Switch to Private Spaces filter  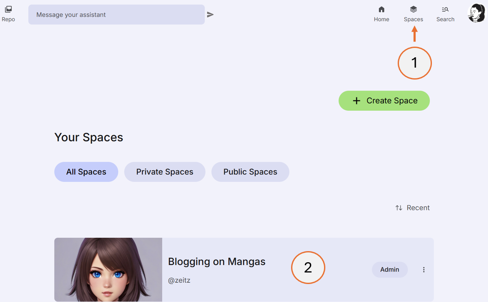(x=164, y=172)
